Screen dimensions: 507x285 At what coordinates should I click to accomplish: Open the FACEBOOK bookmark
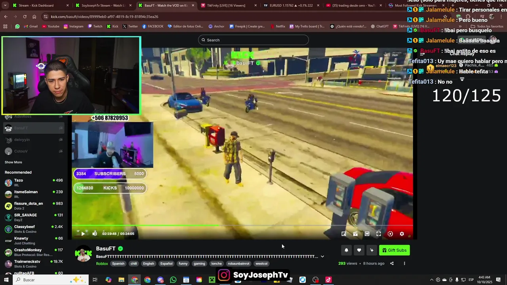(152, 27)
